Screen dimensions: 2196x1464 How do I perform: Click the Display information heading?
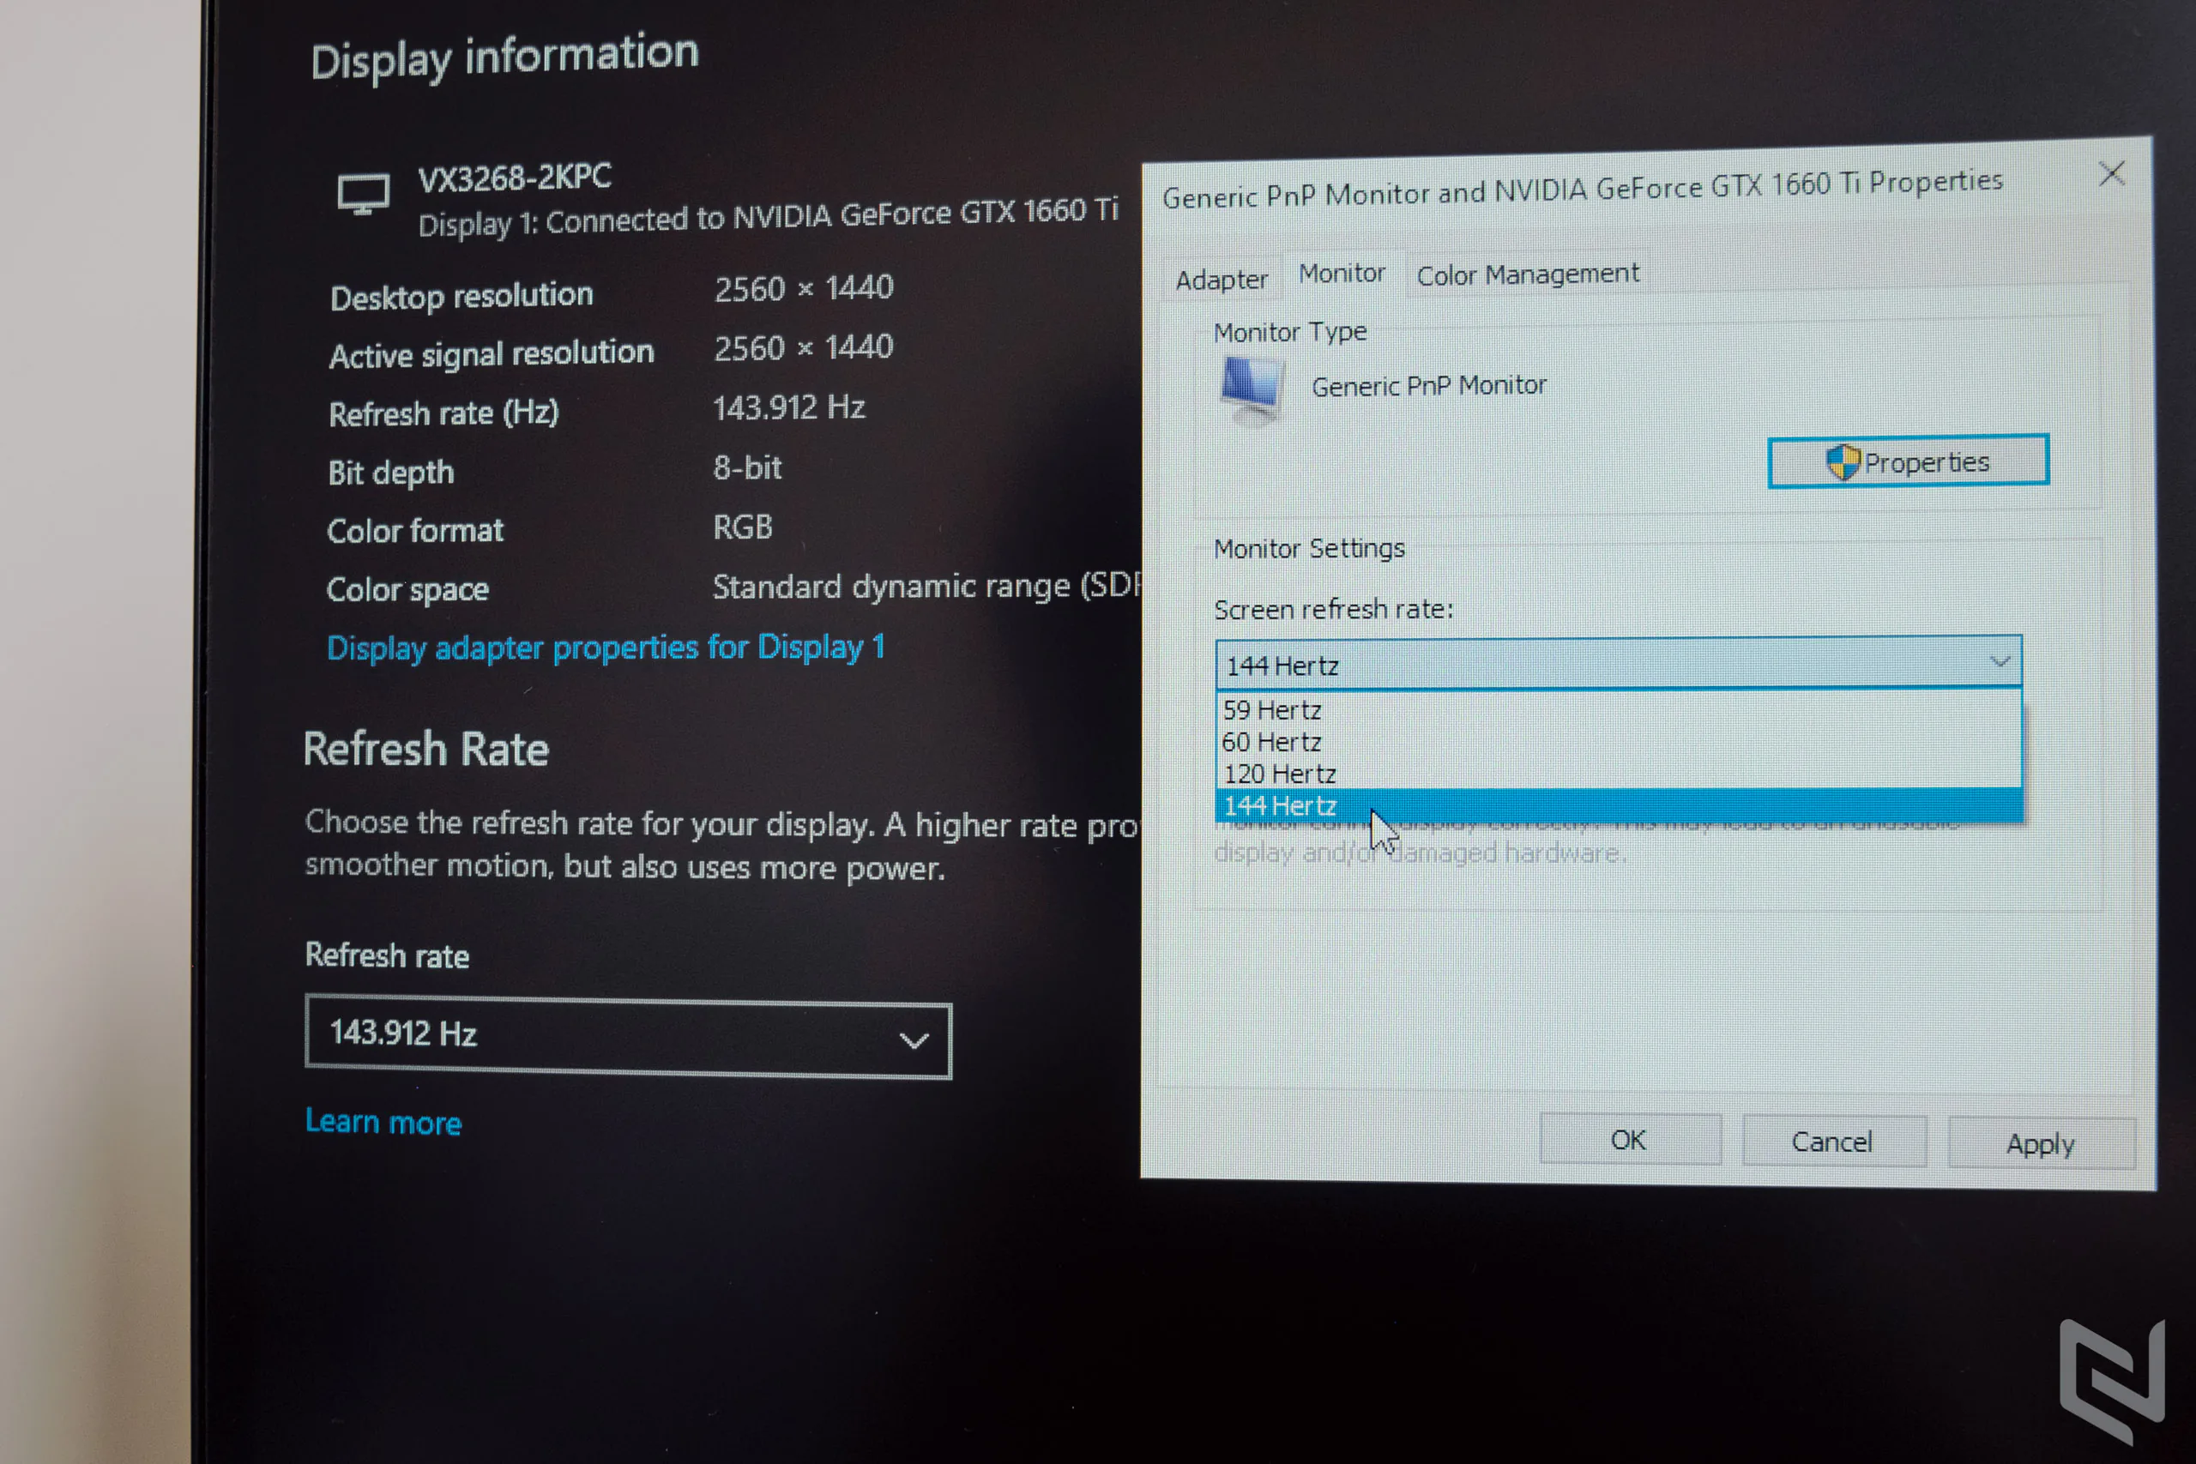click(505, 57)
